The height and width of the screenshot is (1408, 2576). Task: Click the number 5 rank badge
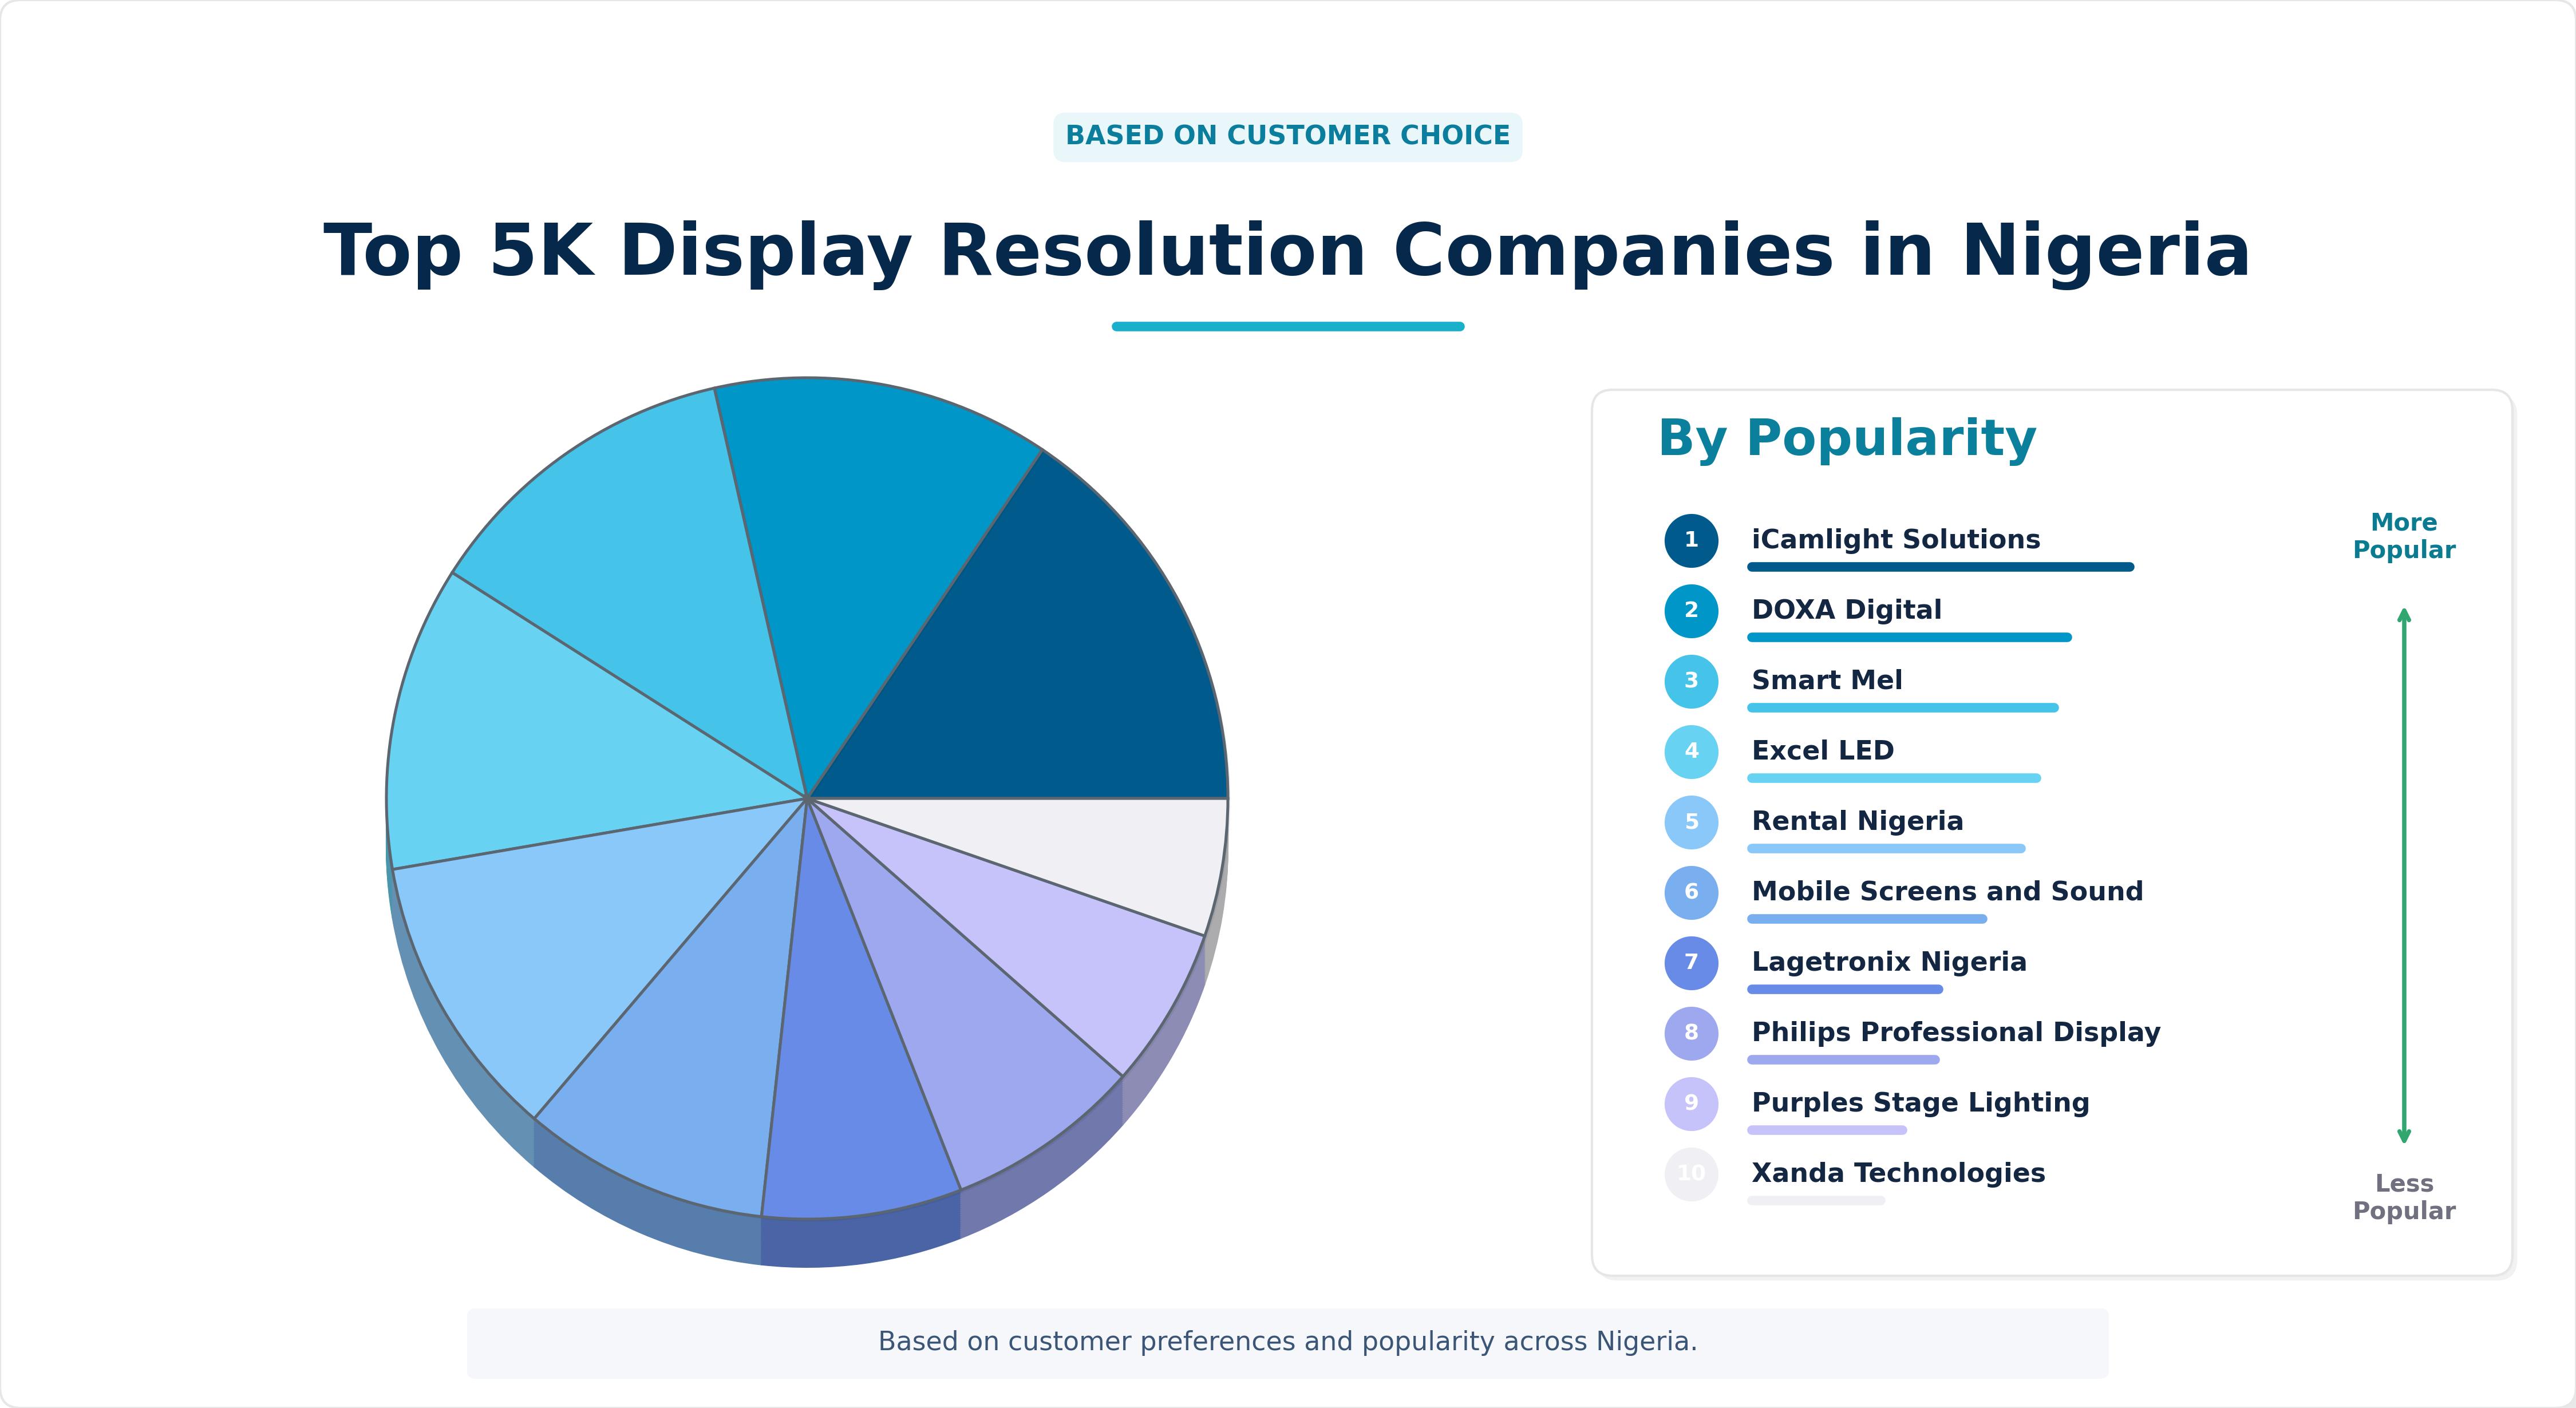click(x=1691, y=822)
